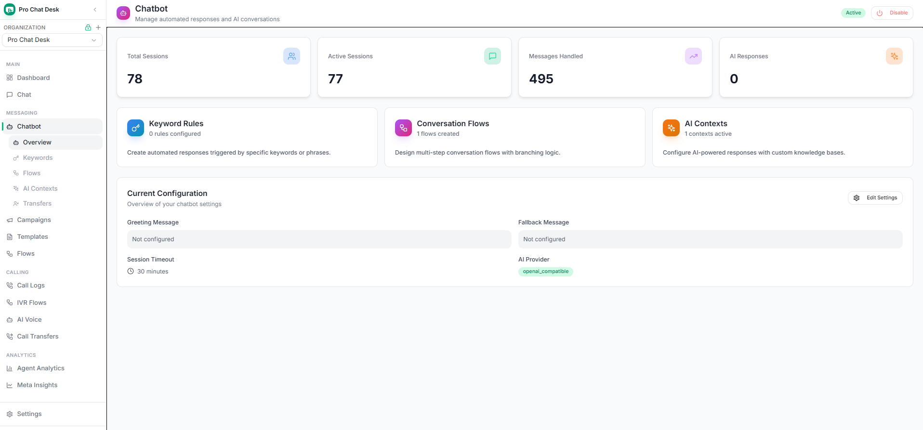This screenshot has height=430, width=923.
Task: Click the Templates document icon
Action: click(x=10, y=237)
